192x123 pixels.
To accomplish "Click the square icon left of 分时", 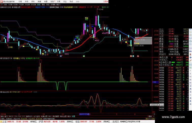I will [x=2, y=5].
